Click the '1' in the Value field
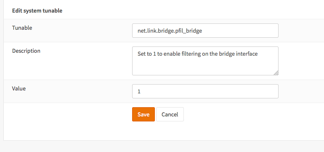This screenshot has width=324, height=152. pos(139,92)
